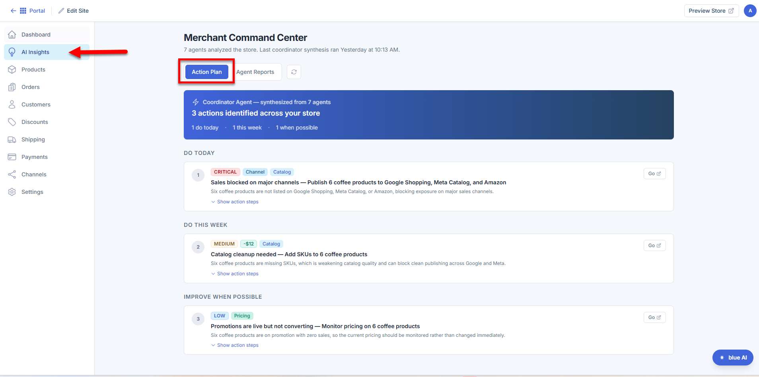Expand action steps for Promotions not converting item
759x377 pixels.
pos(235,345)
